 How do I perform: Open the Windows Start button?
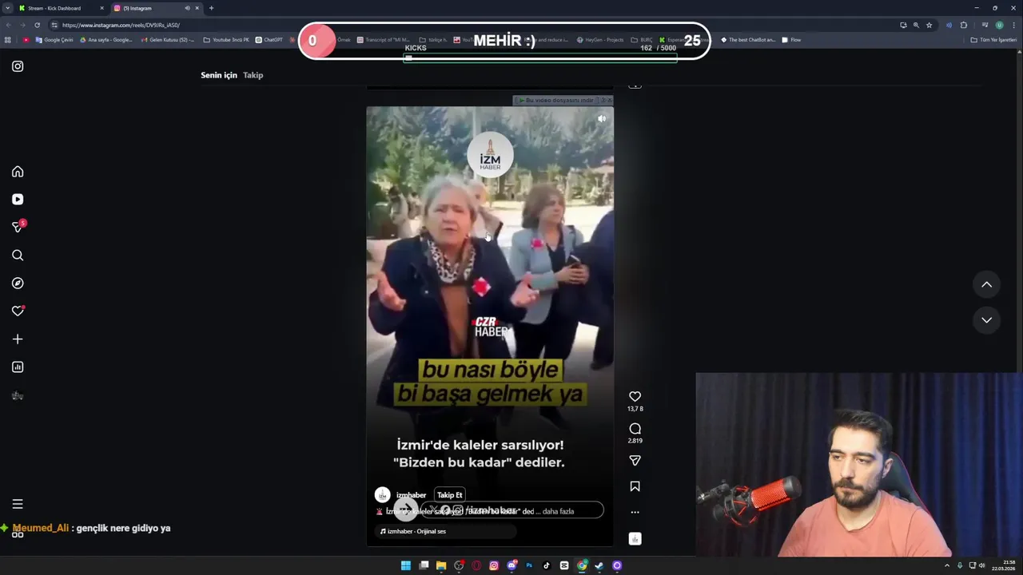point(406,565)
